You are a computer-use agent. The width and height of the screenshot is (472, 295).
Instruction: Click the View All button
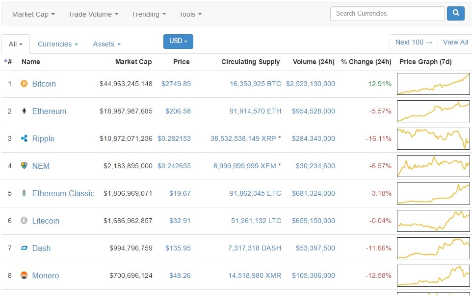[x=455, y=42]
